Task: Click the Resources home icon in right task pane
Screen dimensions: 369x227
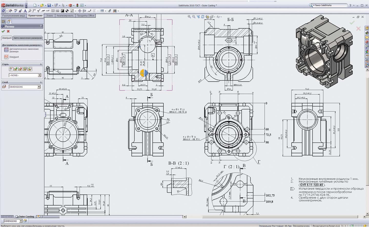Action: (x=367, y=28)
